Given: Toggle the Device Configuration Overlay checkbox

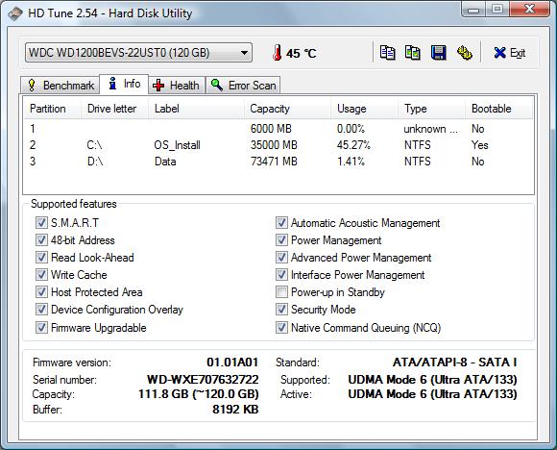Looking at the screenshot, I should pos(41,309).
